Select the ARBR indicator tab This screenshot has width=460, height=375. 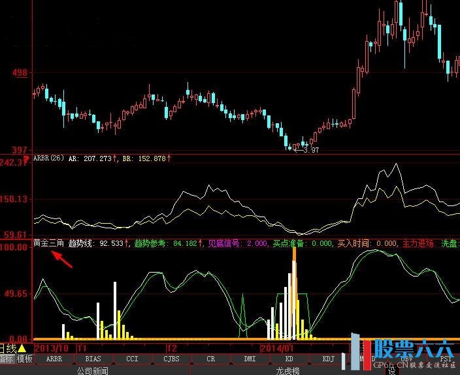click(x=54, y=359)
